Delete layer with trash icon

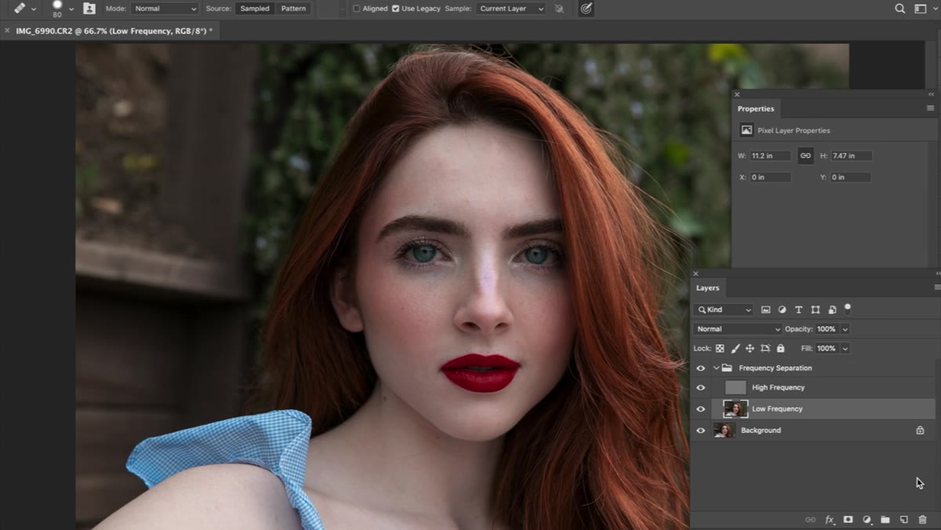click(922, 520)
